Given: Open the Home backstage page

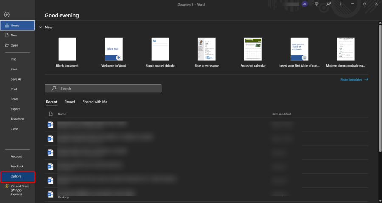Looking at the screenshot, I should tap(17, 25).
